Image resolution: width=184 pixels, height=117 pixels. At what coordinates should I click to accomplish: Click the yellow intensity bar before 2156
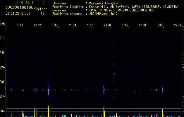tap(104, 112)
